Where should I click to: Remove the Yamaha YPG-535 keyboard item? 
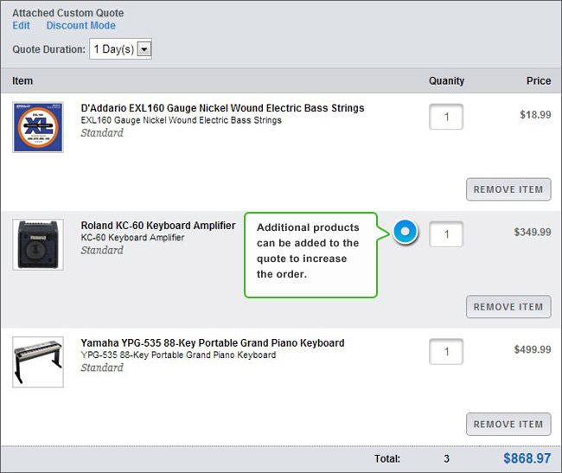tap(508, 425)
